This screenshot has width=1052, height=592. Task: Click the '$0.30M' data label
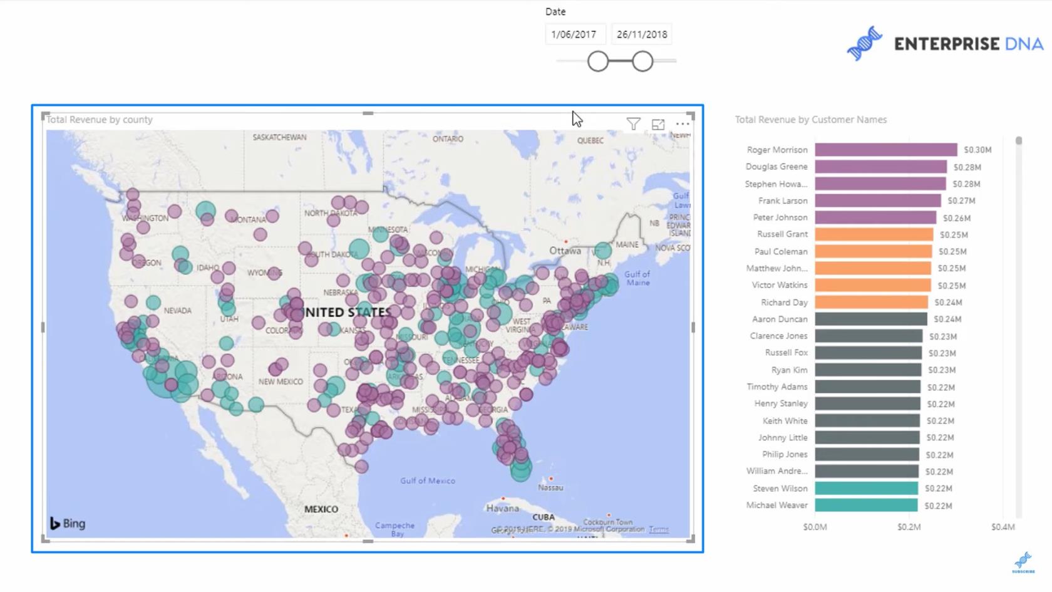tap(977, 150)
